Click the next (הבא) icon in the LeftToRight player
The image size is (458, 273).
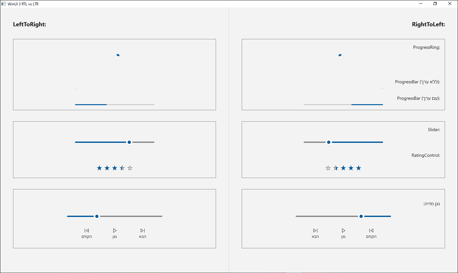point(142,231)
